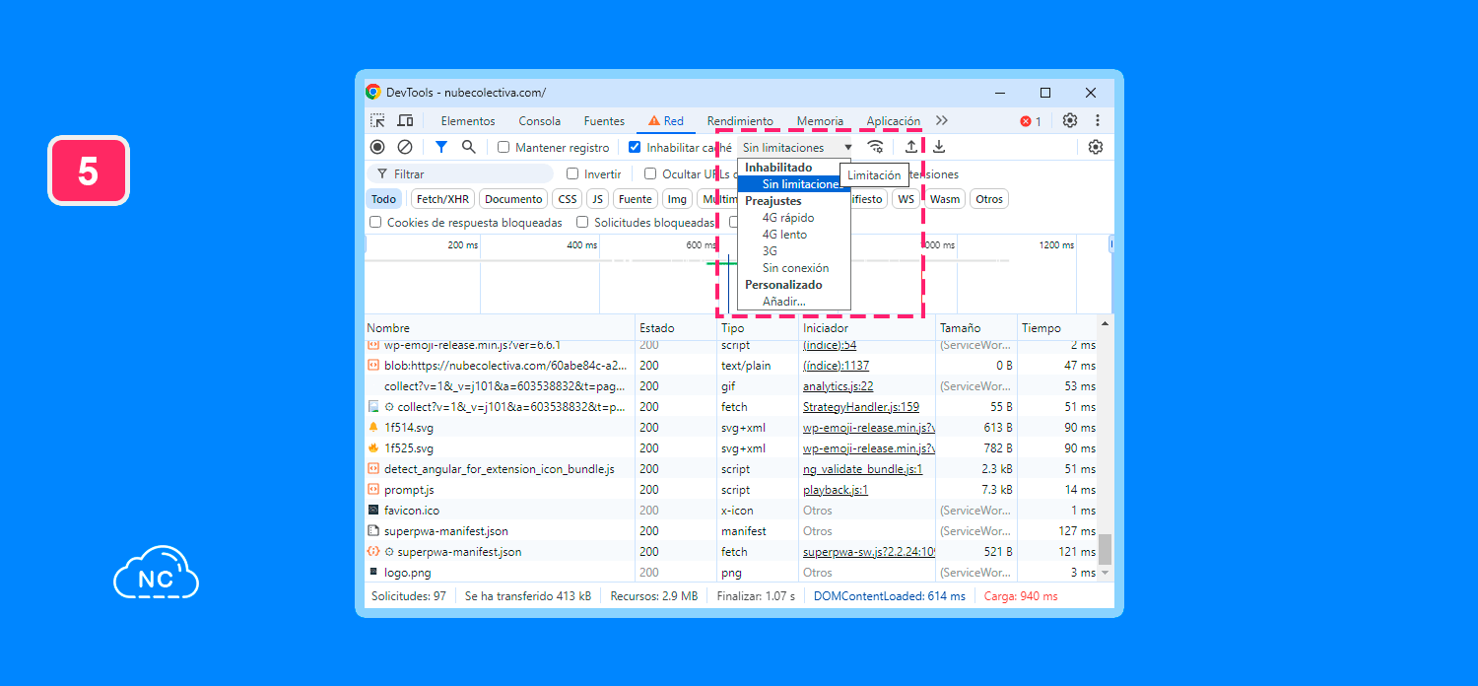Open the Rendimiento tab
This screenshot has height=686, width=1478.
click(x=740, y=121)
